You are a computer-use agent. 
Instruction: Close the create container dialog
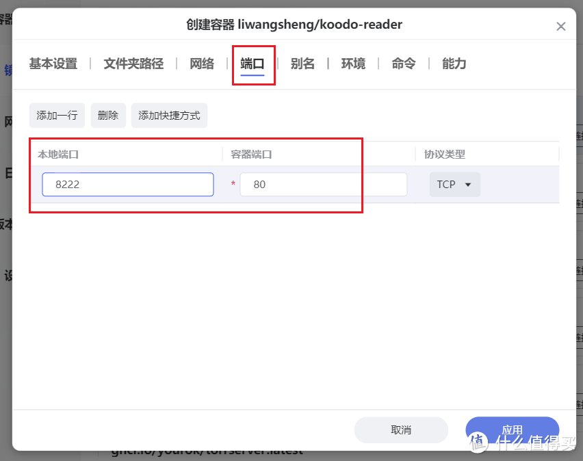(x=561, y=26)
